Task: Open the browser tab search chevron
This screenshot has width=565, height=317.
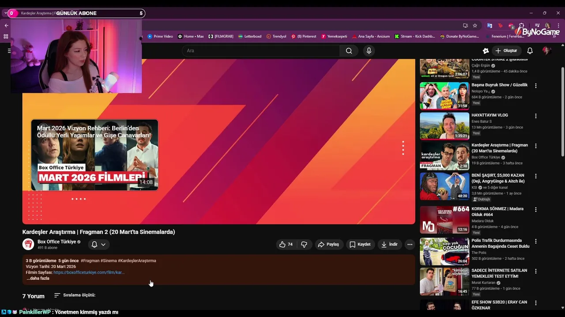Action: 6,13
